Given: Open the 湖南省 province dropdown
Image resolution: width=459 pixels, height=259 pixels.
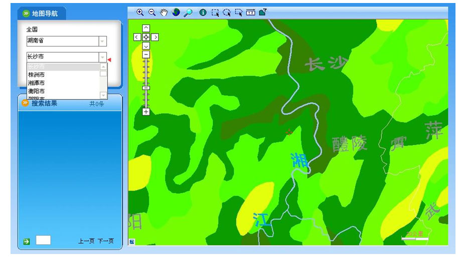Looking at the screenshot, I should pos(102,41).
